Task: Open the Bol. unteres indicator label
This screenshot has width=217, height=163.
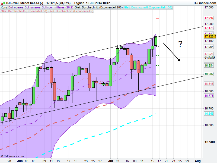Action: pyautogui.click(x=32, y=8)
